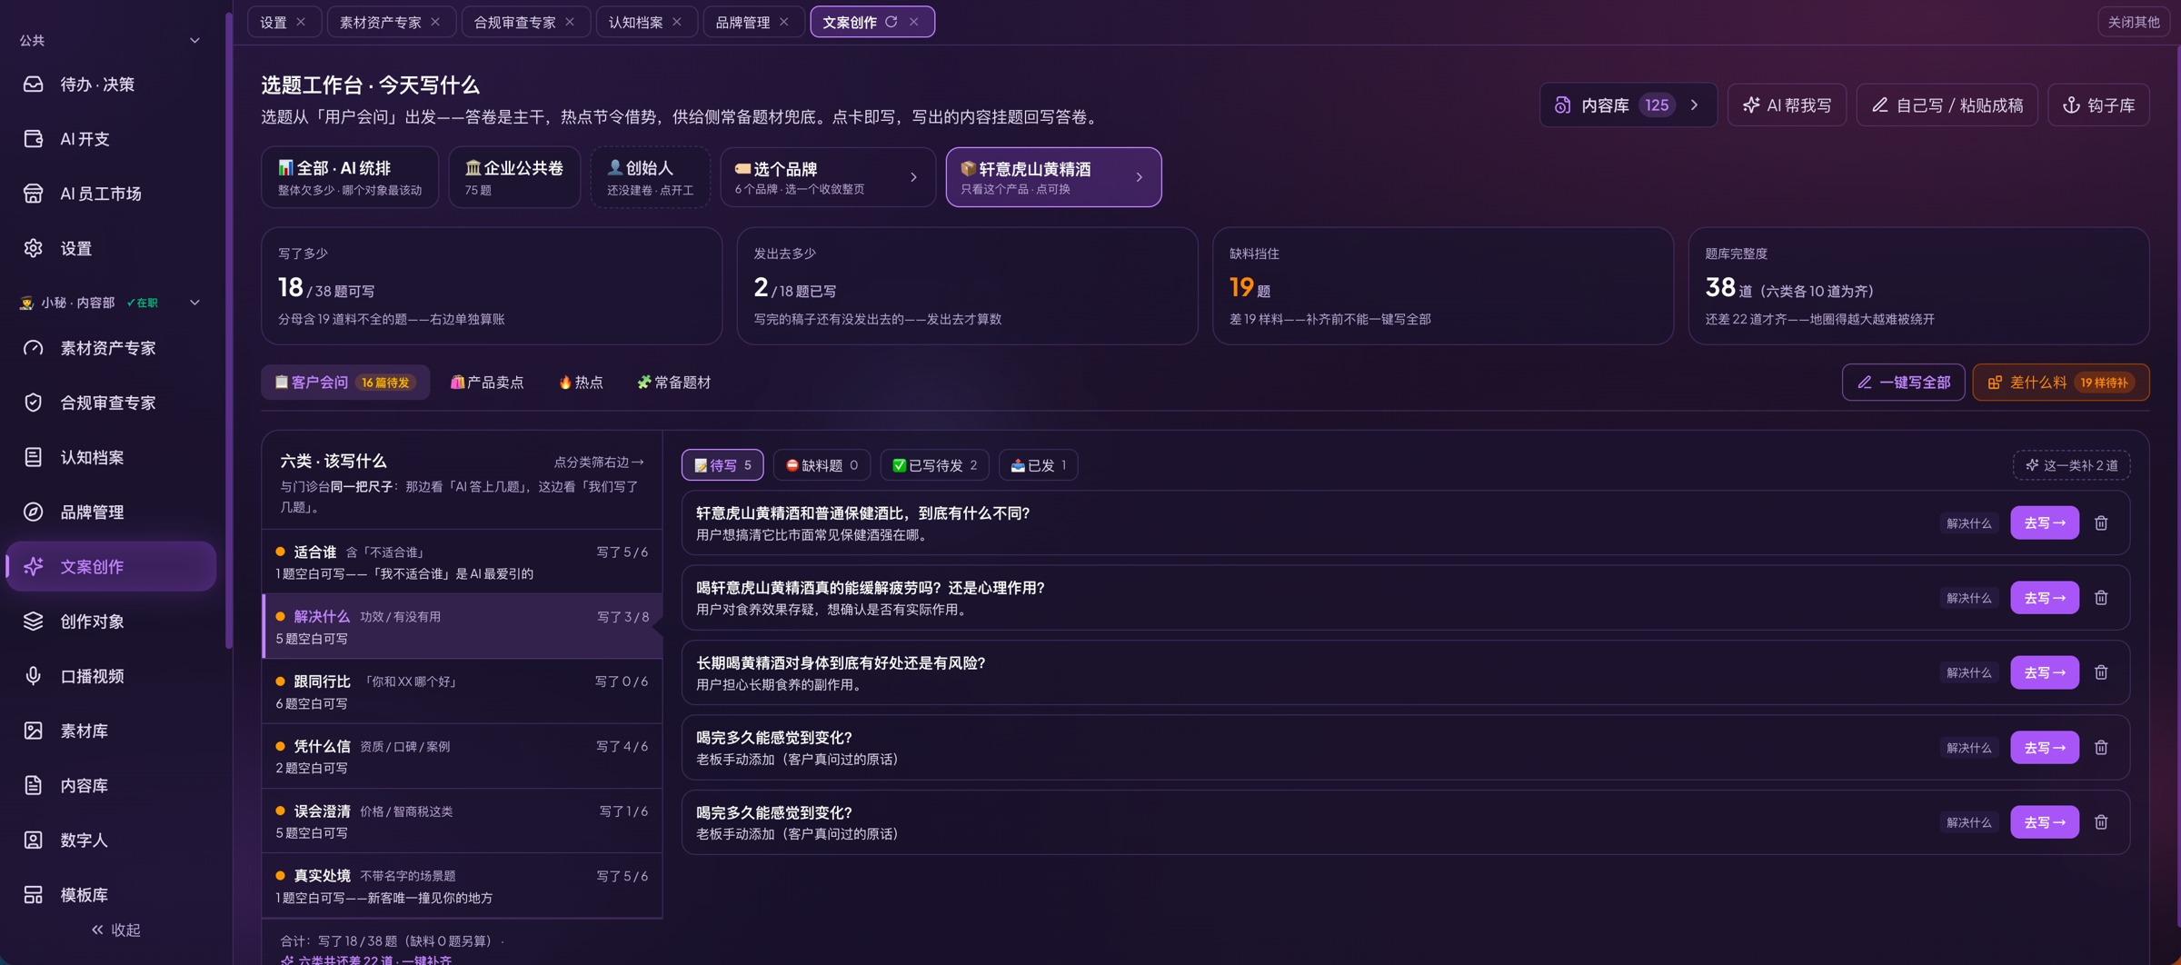Open the 内容库 125 counter button
The width and height of the screenshot is (2181, 965).
pyautogui.click(x=1628, y=105)
